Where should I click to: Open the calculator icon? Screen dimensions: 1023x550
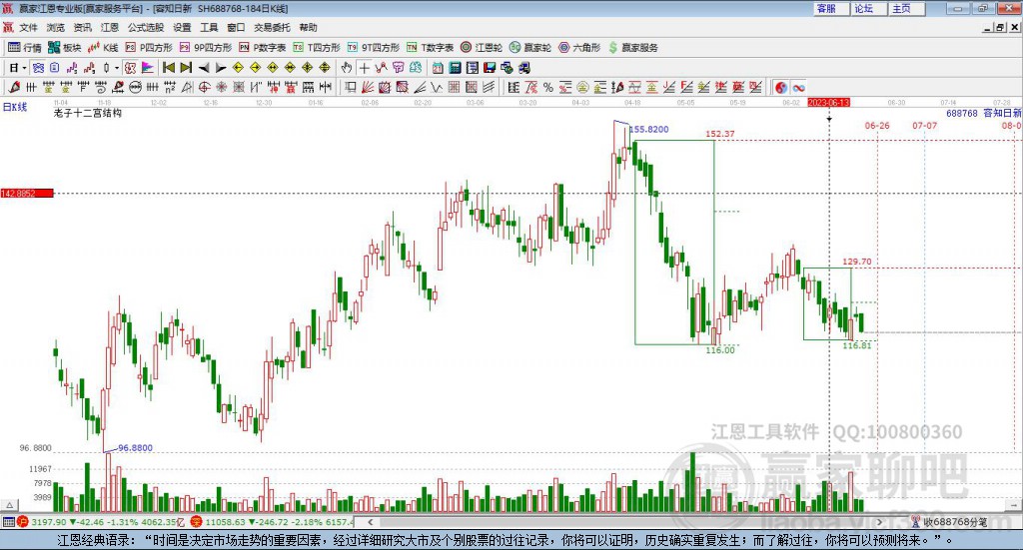coord(455,68)
